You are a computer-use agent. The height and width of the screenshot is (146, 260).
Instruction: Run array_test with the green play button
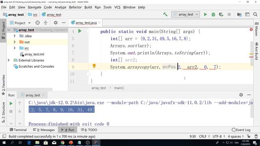205,15
